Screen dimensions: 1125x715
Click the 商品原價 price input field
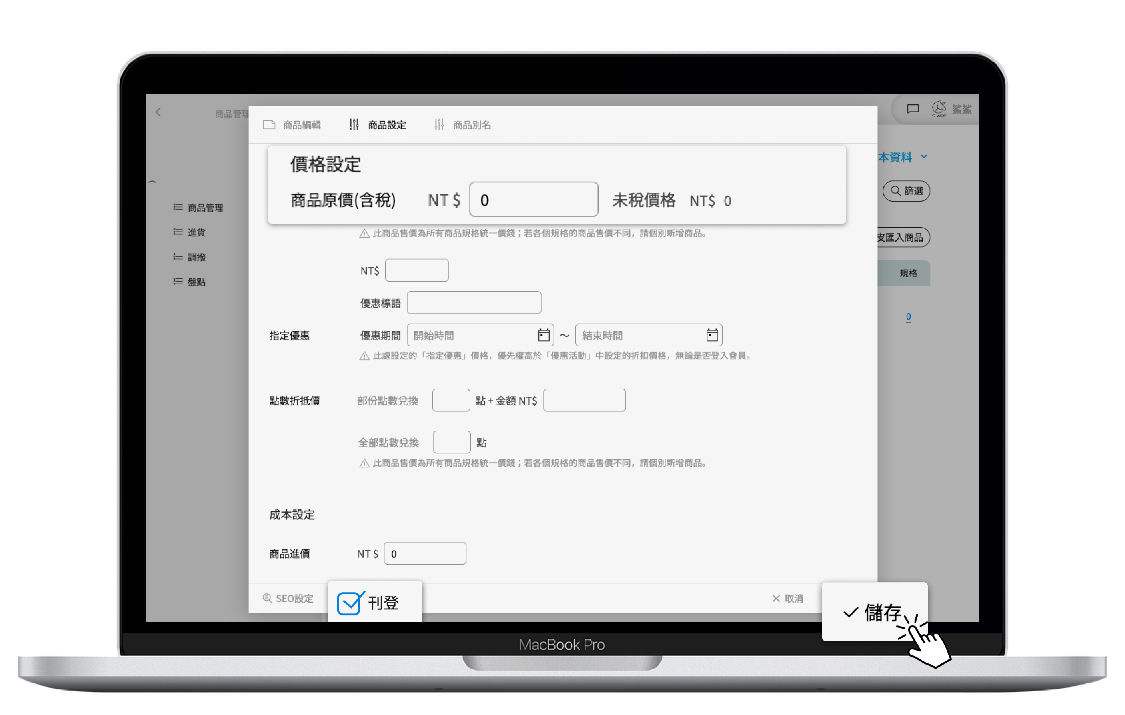(533, 200)
